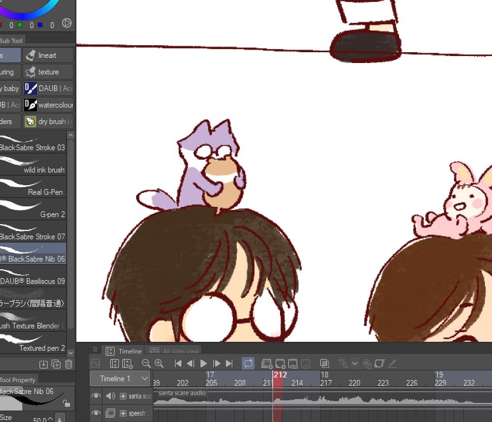Select the lineart sub tool group

click(x=48, y=55)
